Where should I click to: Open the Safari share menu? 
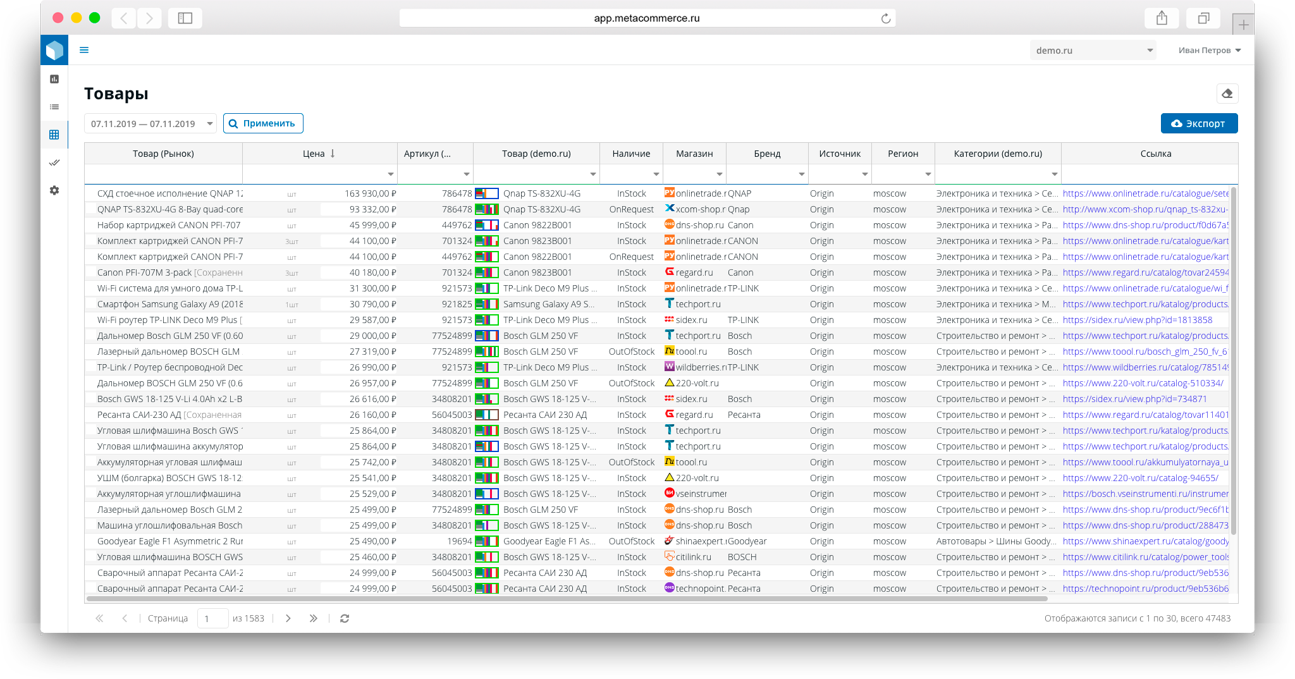click(x=1162, y=18)
